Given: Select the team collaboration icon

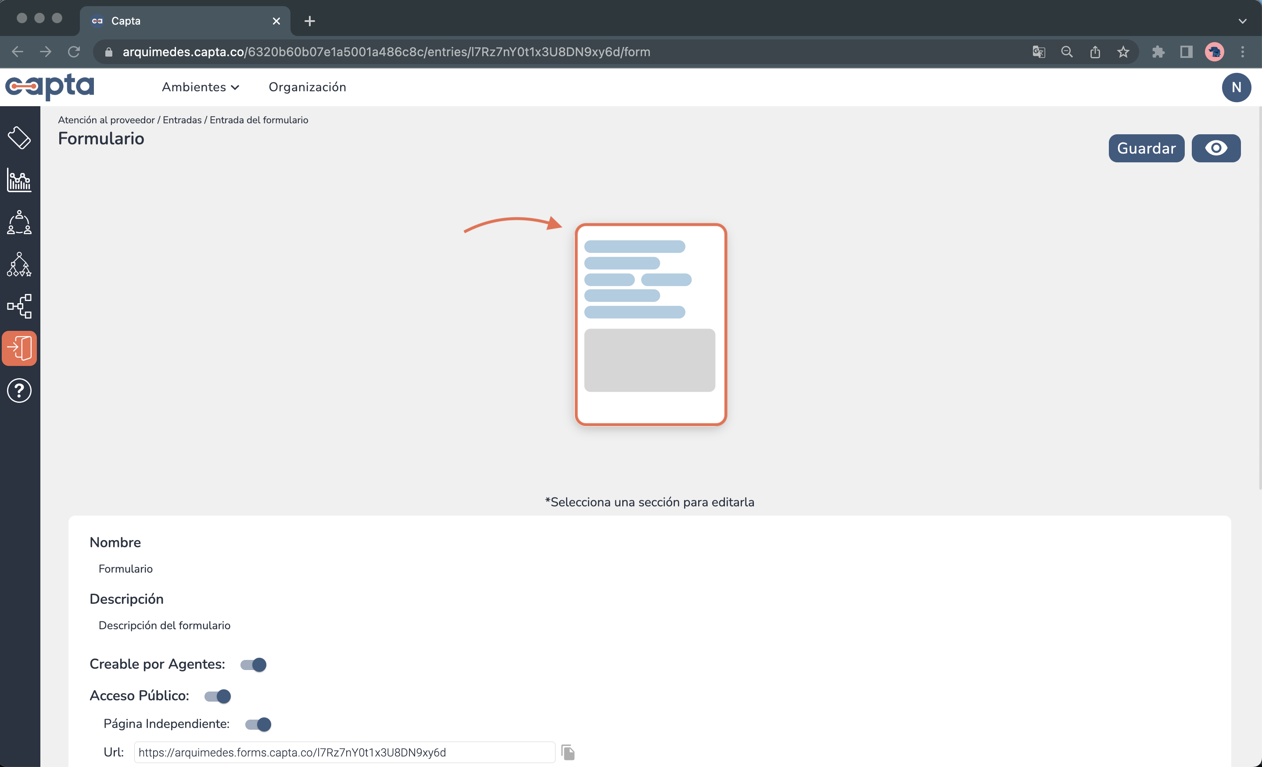Looking at the screenshot, I should point(18,222).
